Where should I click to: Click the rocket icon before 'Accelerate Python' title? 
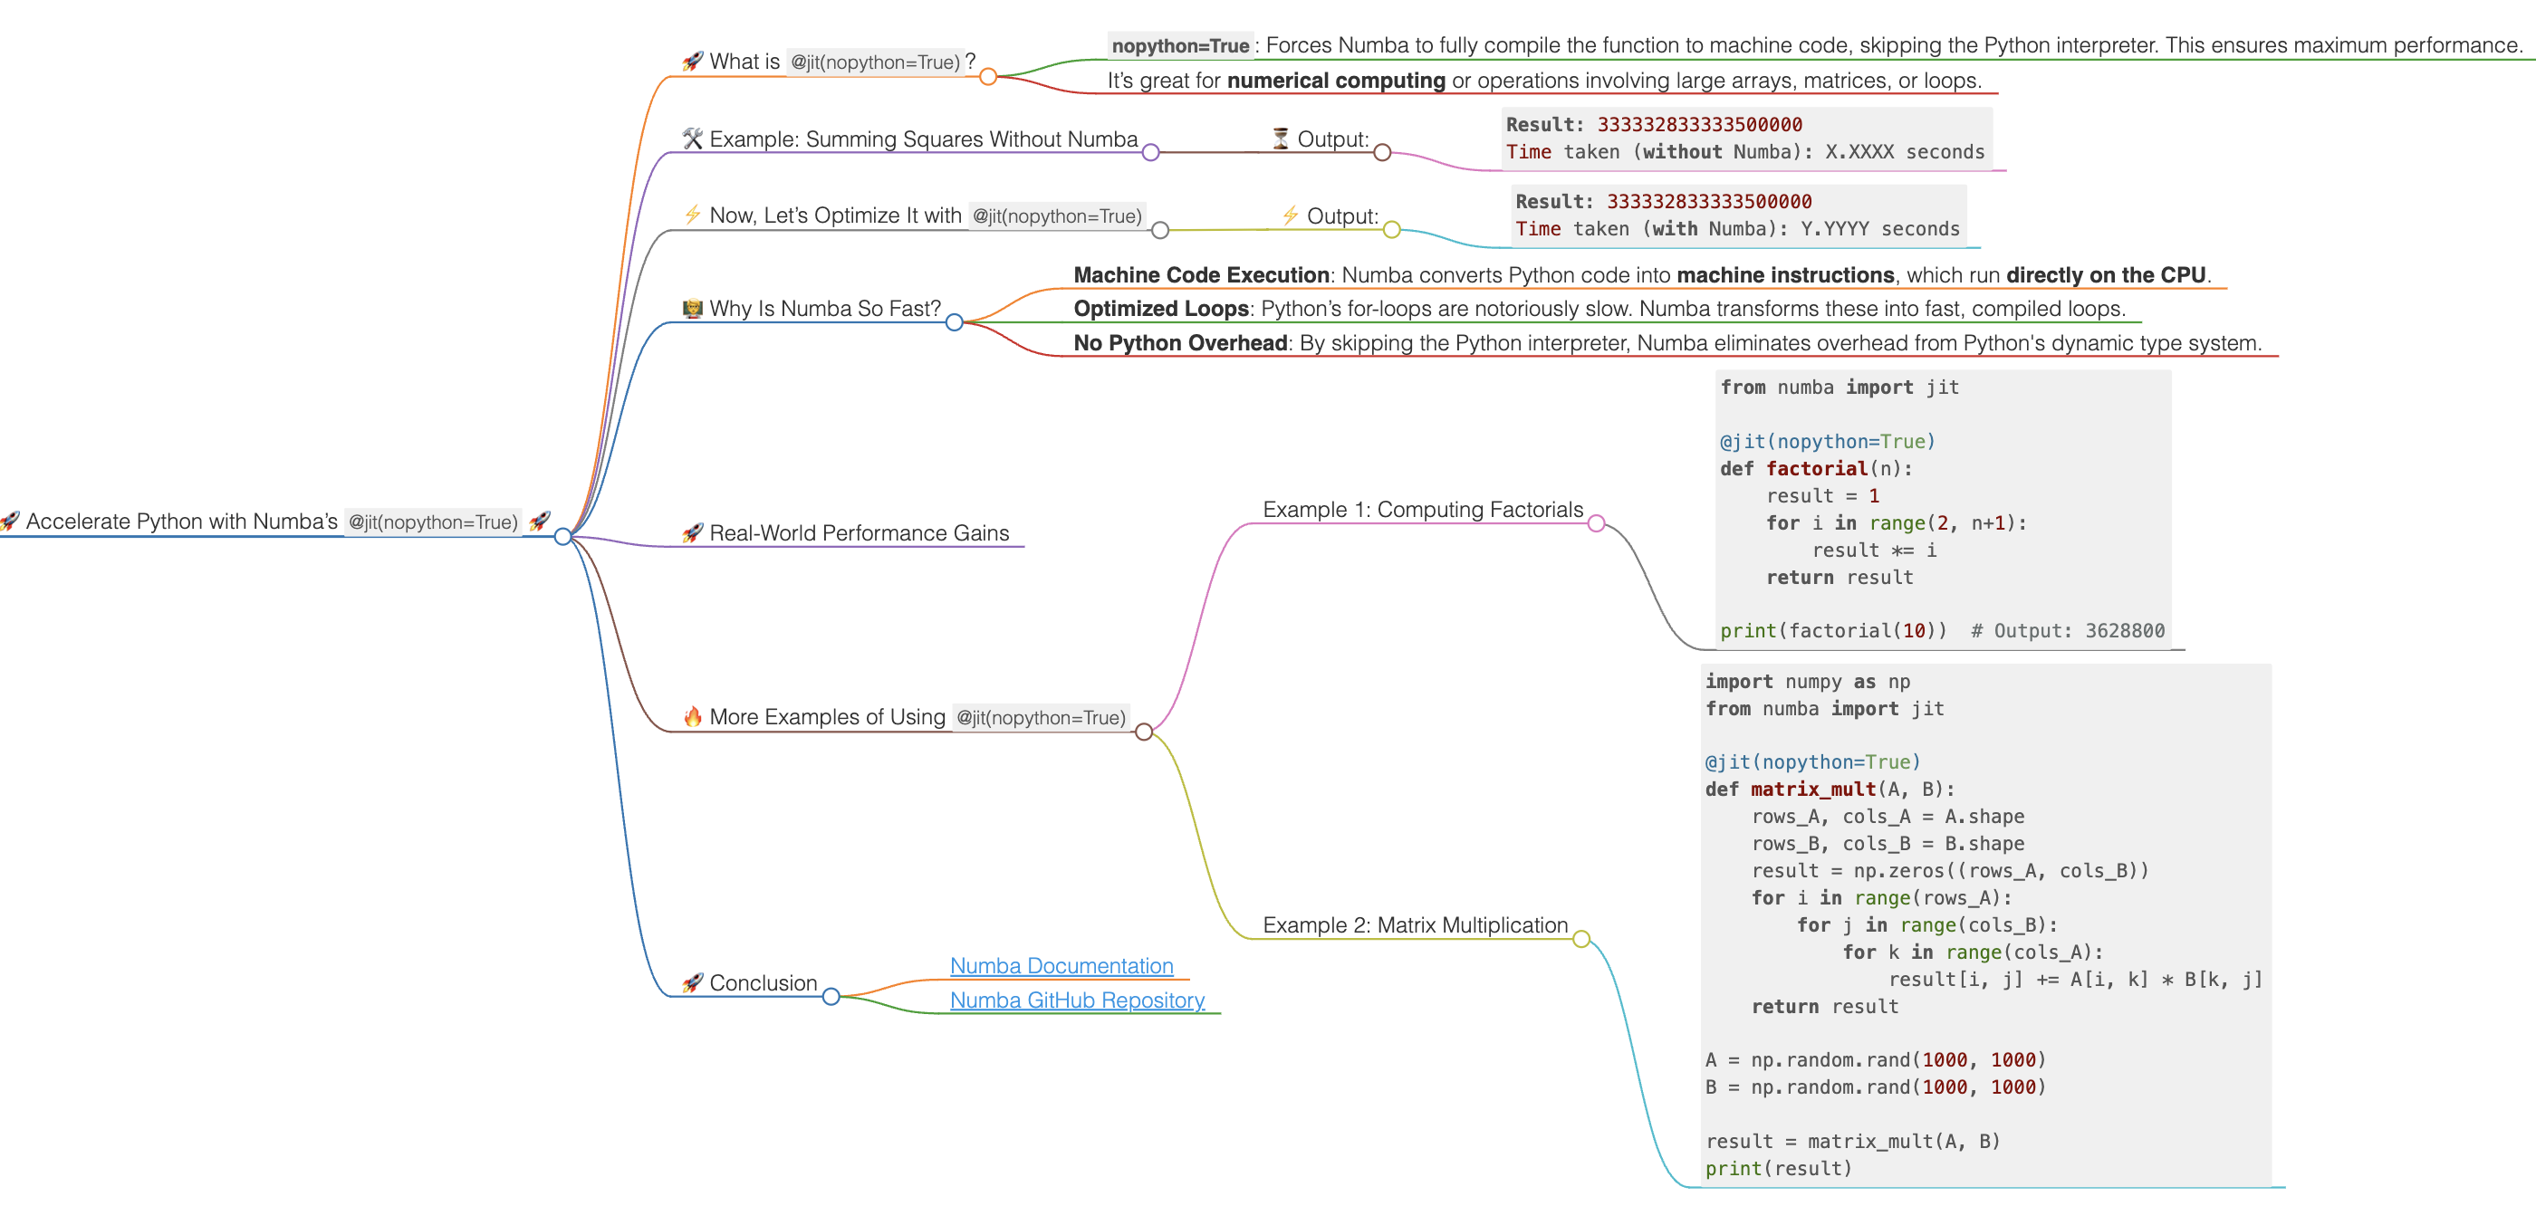tap(10, 521)
